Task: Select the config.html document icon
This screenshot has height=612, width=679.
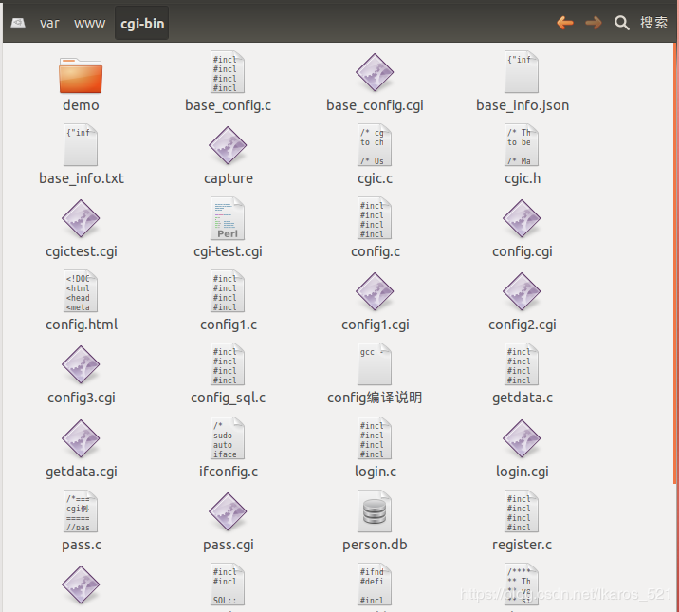Action: [81, 291]
